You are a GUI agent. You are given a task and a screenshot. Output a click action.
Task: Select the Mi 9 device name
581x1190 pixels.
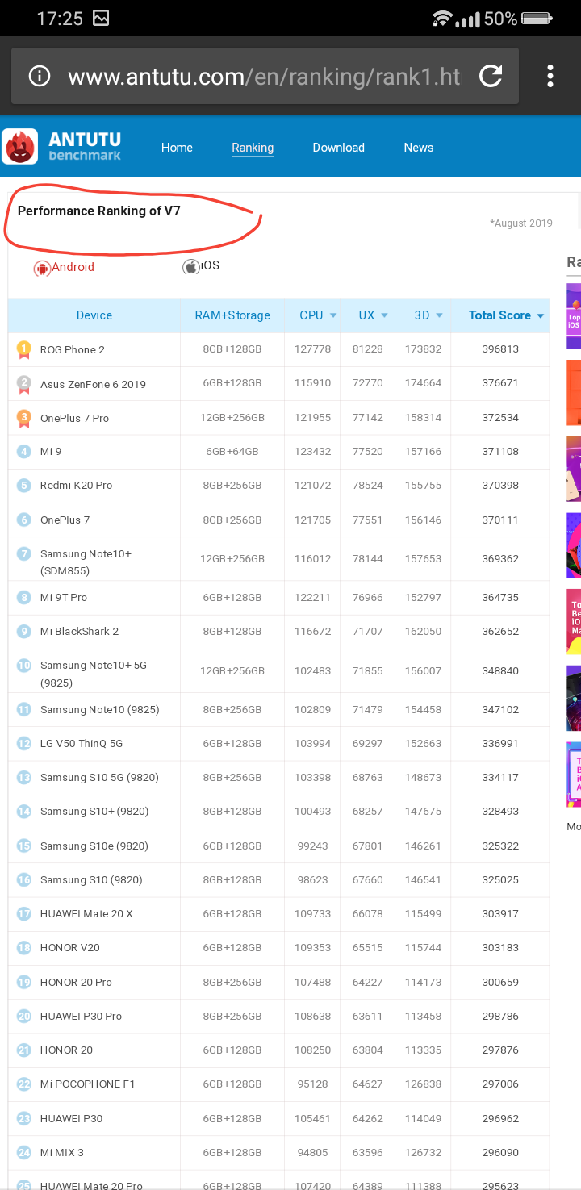click(x=51, y=452)
